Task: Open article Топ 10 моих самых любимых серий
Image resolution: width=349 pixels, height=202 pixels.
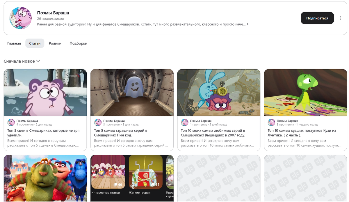Action: click(213, 133)
